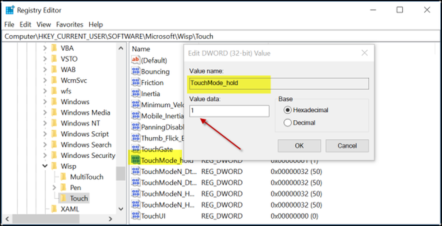Click the Mobile_Inertia DWORD icon
Image resolution: width=442 pixels, height=226 pixels.
(x=136, y=115)
